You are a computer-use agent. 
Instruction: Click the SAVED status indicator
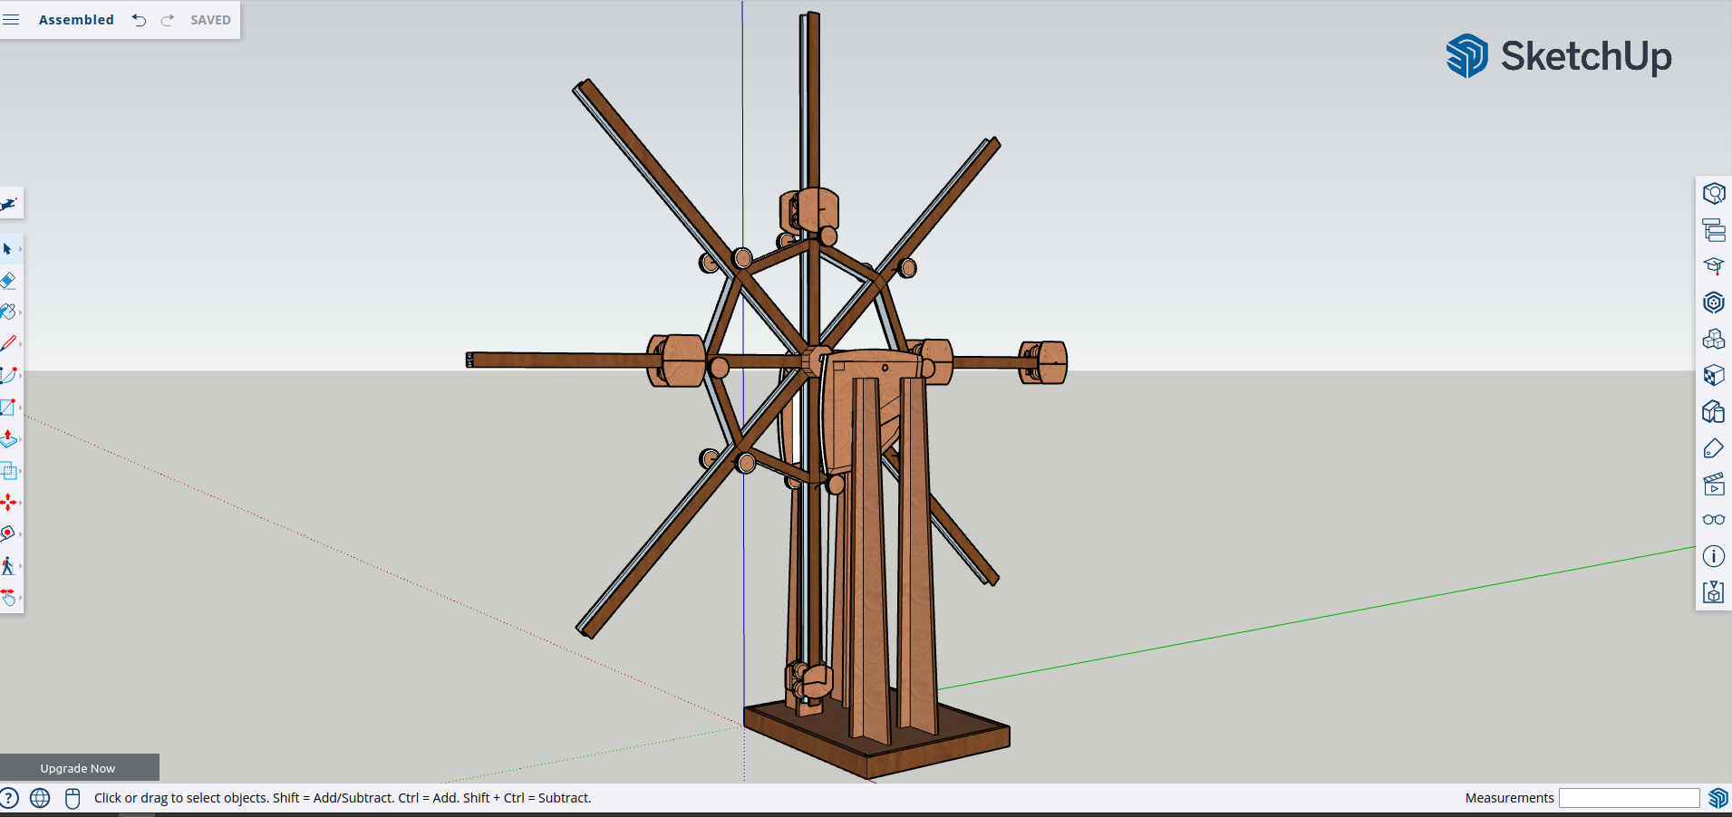pos(210,20)
